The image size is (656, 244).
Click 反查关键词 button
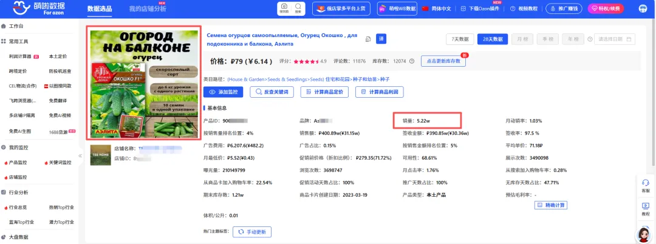coord(272,92)
